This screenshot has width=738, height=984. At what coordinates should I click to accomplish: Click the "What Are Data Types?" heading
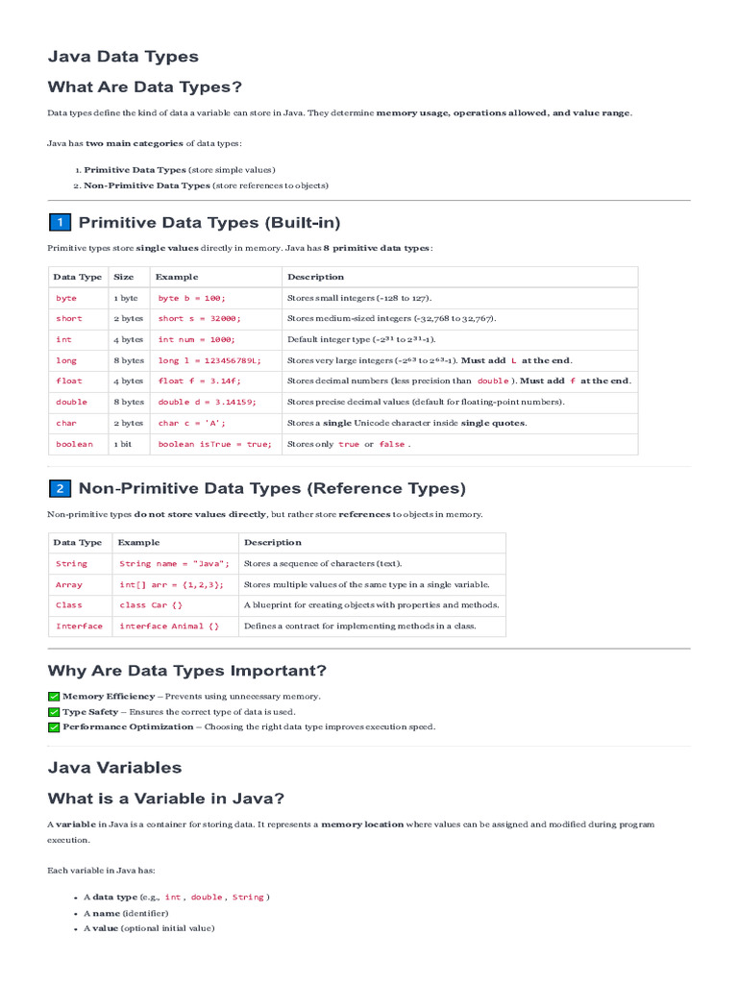pyautogui.click(x=145, y=86)
